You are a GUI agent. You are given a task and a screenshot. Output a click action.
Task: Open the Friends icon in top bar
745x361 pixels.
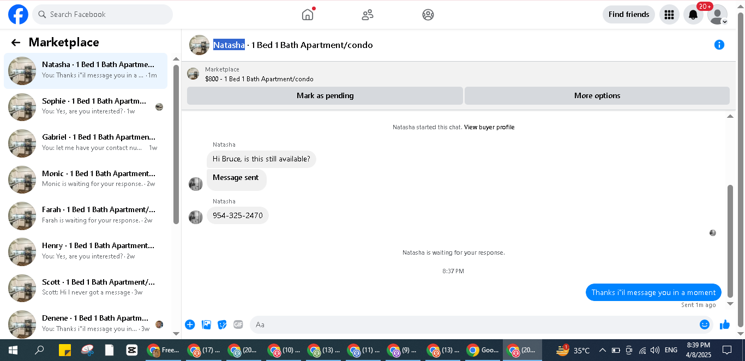pos(368,15)
